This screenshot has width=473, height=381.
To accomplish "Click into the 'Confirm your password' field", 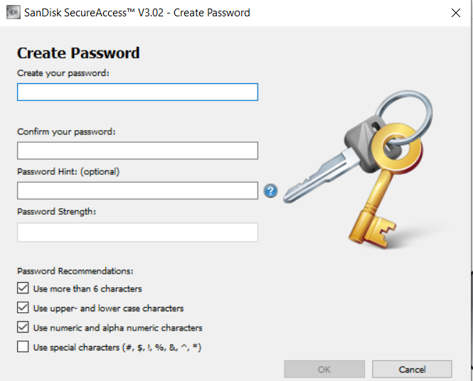I will 137,151.
